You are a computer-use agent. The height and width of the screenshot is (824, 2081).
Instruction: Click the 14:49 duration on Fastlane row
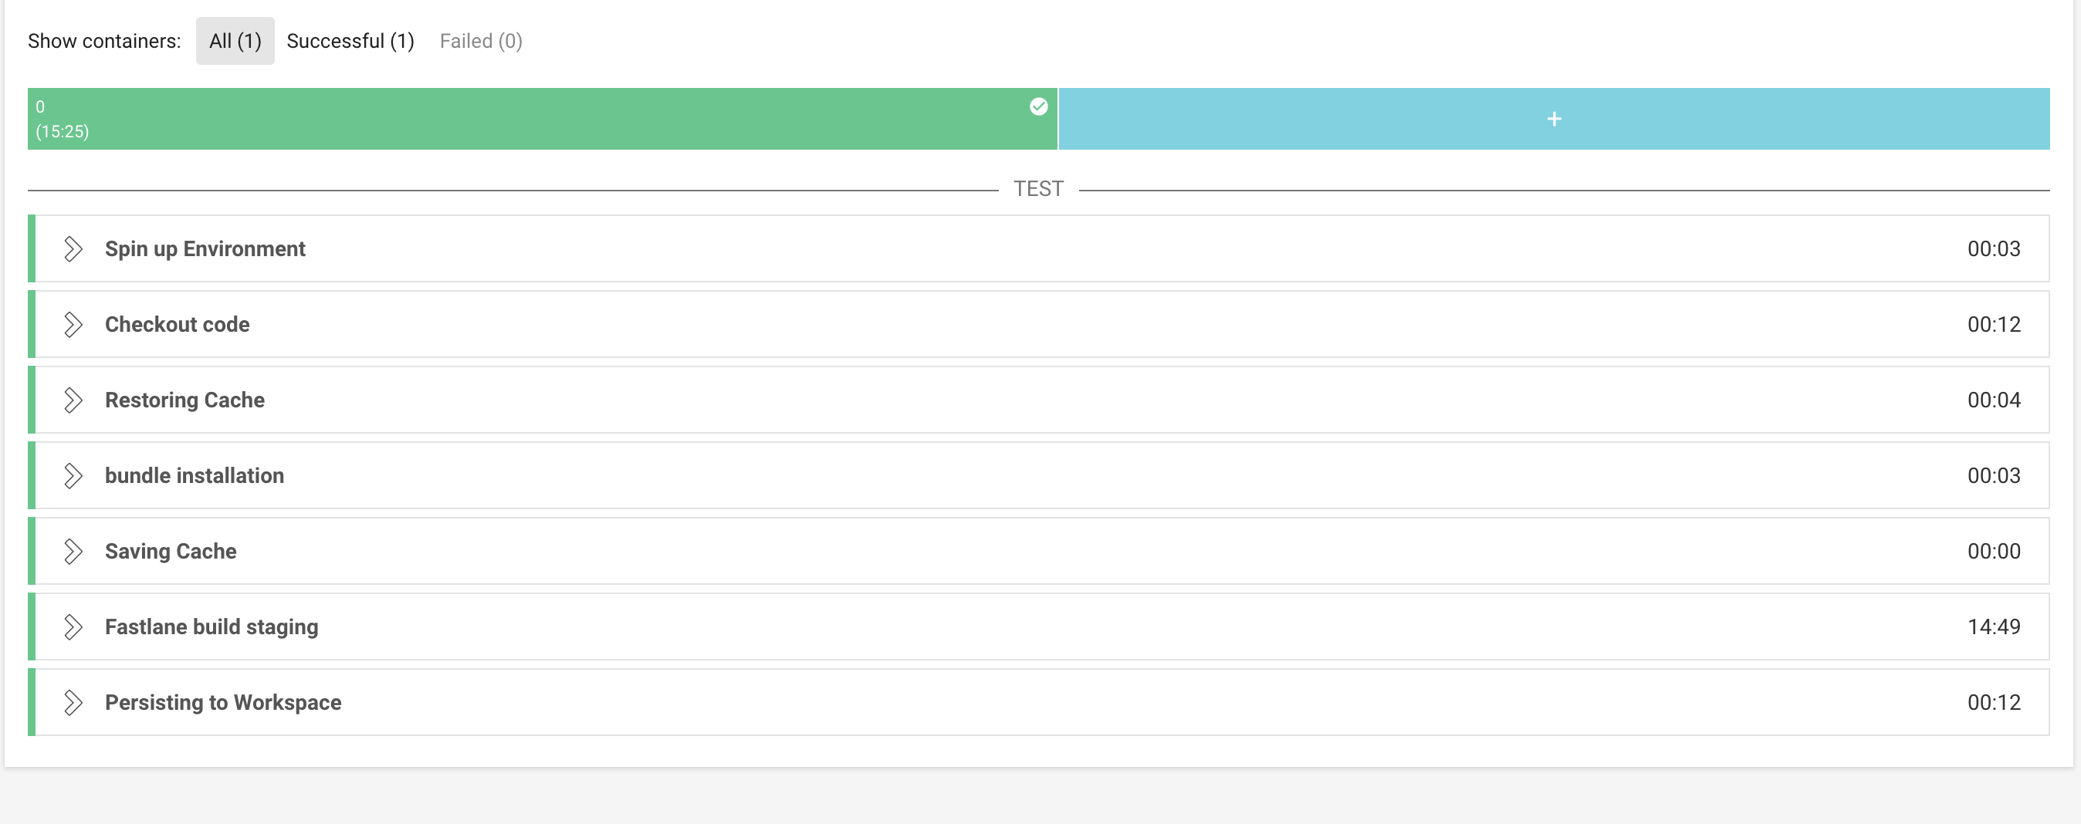[1994, 627]
